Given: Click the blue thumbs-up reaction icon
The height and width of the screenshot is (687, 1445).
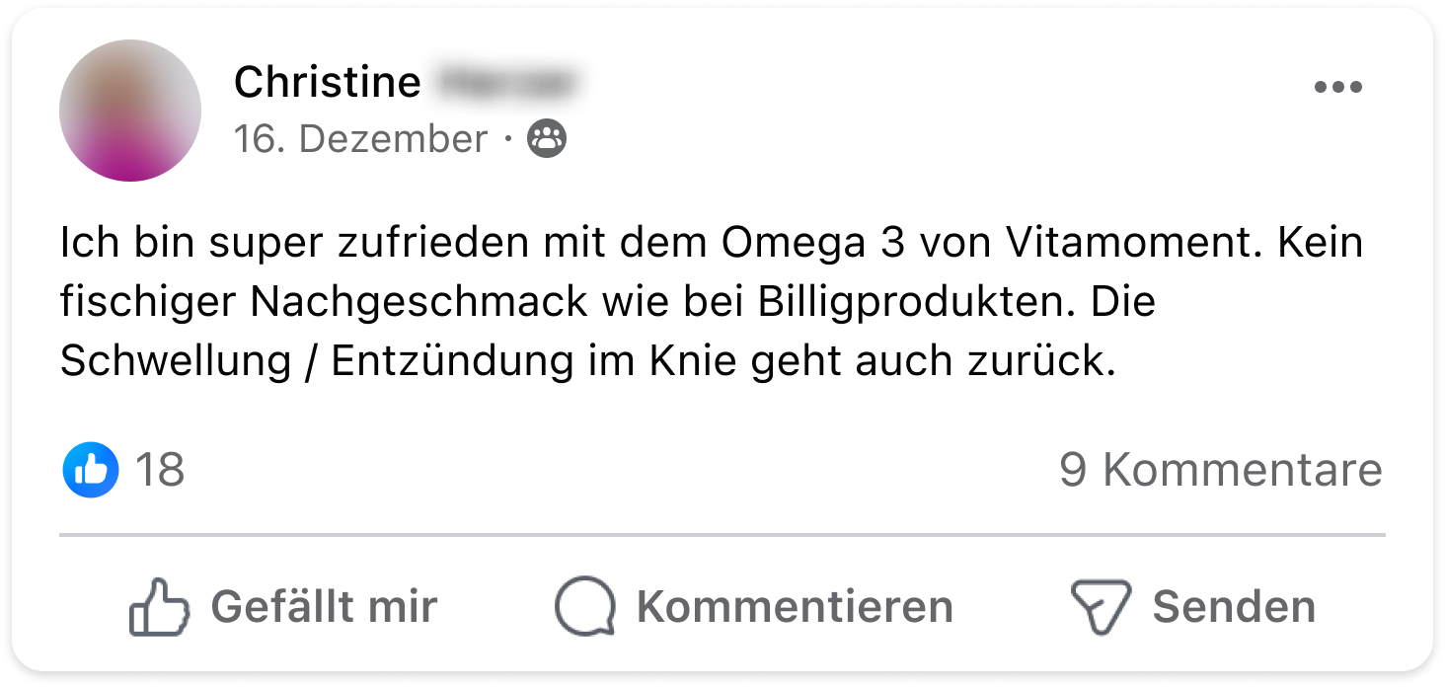Looking at the screenshot, I should click(90, 470).
